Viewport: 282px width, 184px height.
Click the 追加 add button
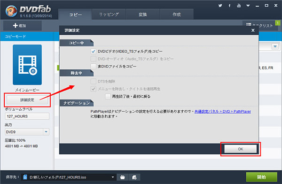[x=23, y=25]
